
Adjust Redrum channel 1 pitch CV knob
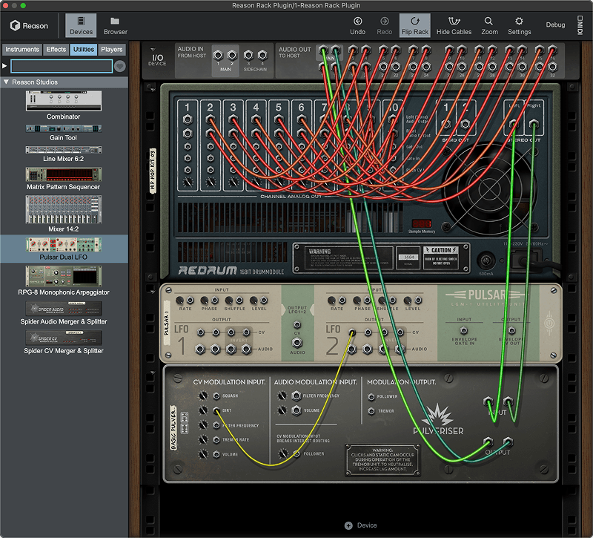(x=188, y=182)
